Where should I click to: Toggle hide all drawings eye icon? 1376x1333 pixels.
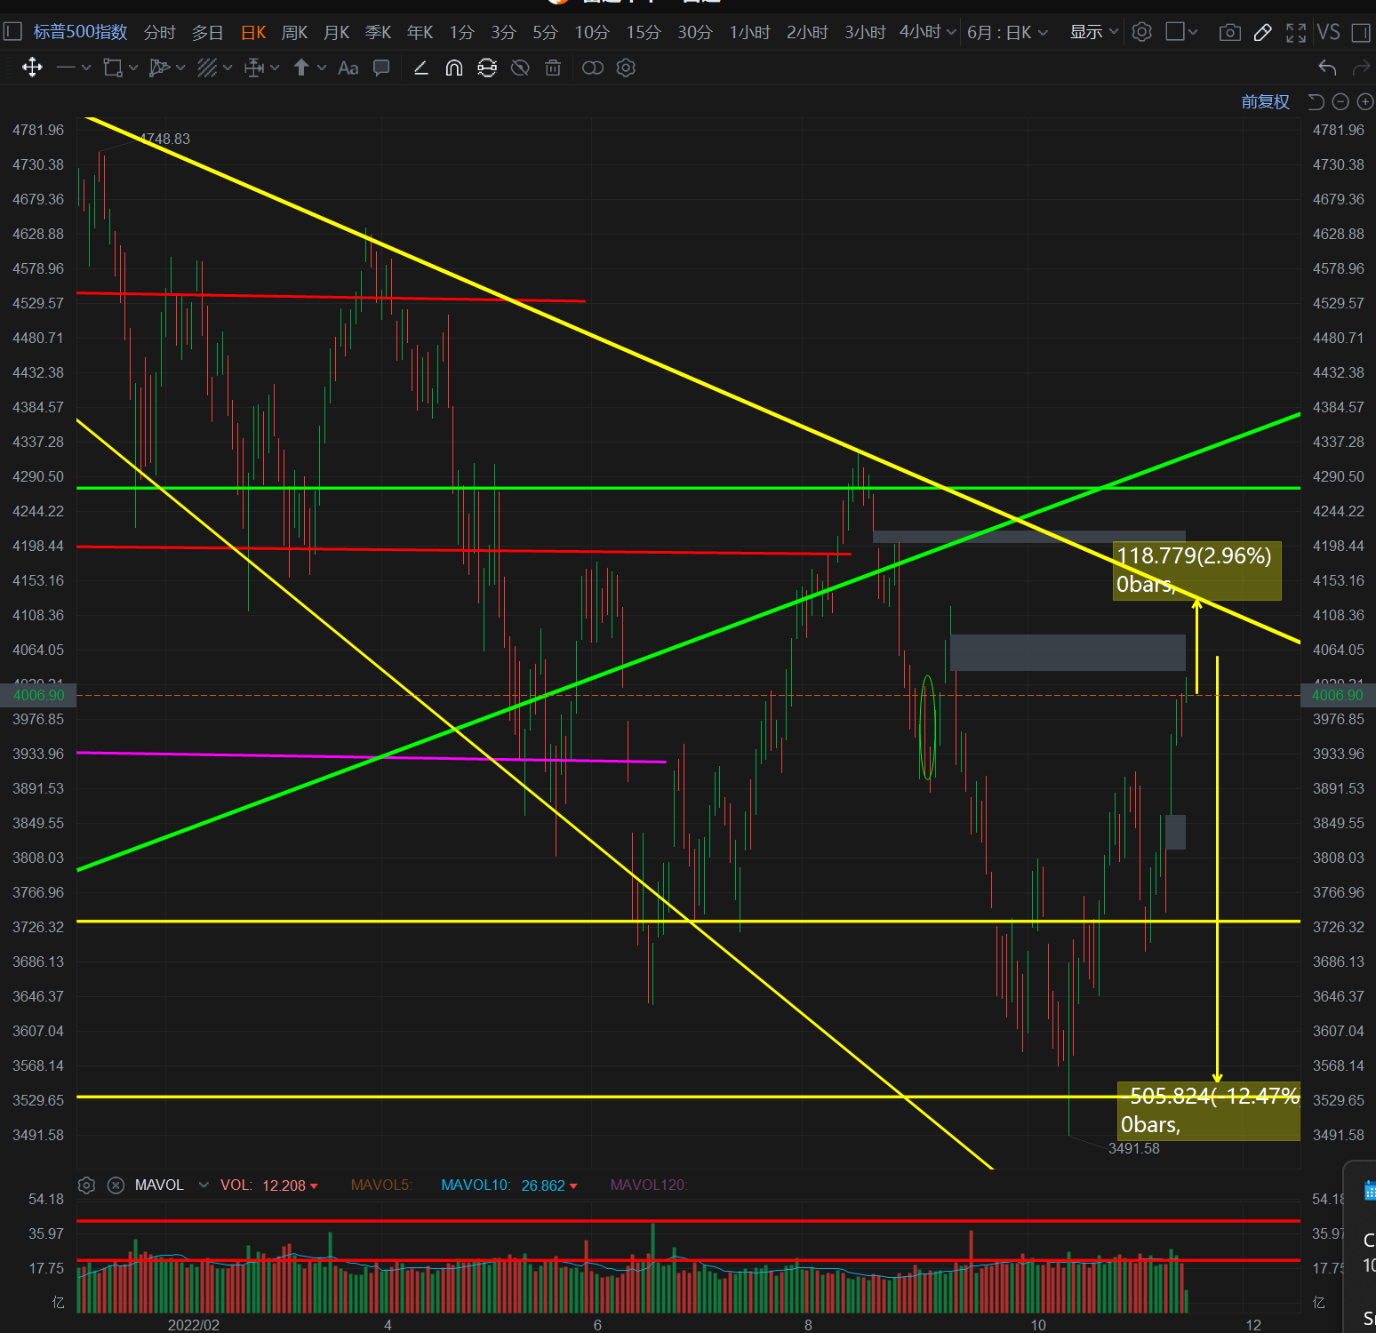520,68
